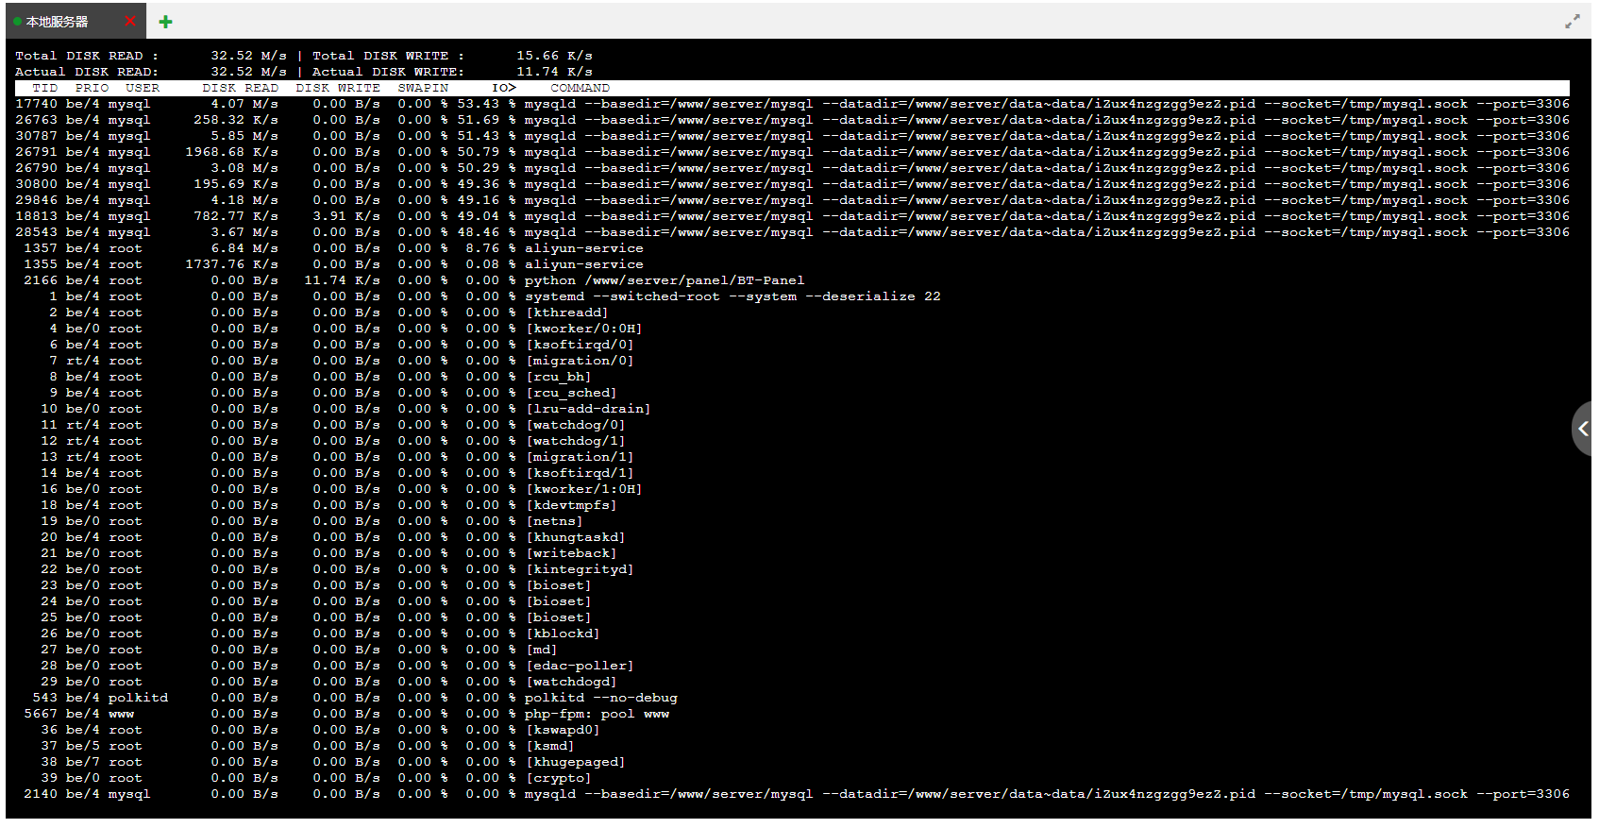Click the systemd --switched-root command line

coord(732,296)
